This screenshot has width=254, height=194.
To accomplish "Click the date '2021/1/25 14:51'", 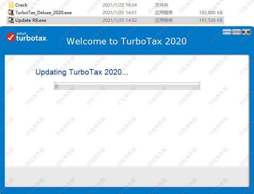I will point(120,13).
